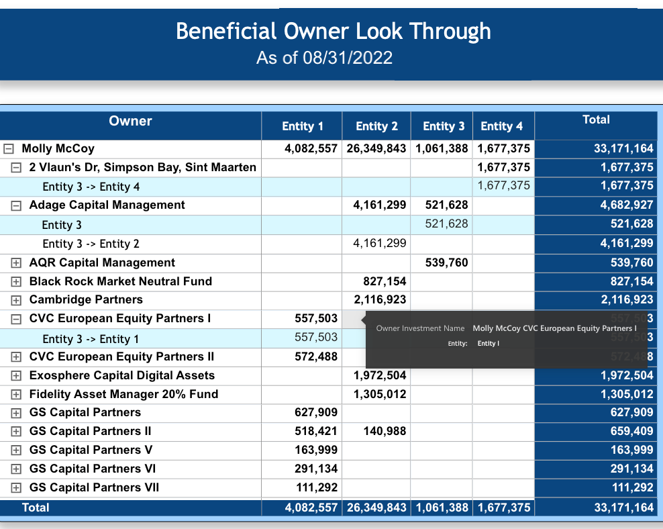The width and height of the screenshot is (663, 529).
Task: Click 1,972,504 in Exosphere's Entity 2 column
Action: click(x=380, y=375)
